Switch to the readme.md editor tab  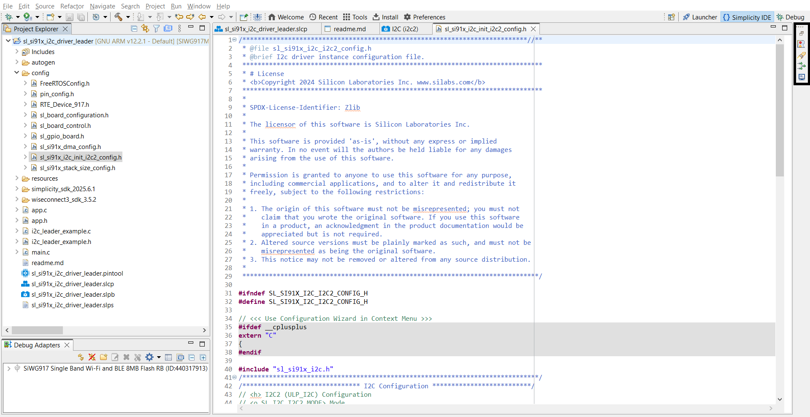pyautogui.click(x=349, y=29)
